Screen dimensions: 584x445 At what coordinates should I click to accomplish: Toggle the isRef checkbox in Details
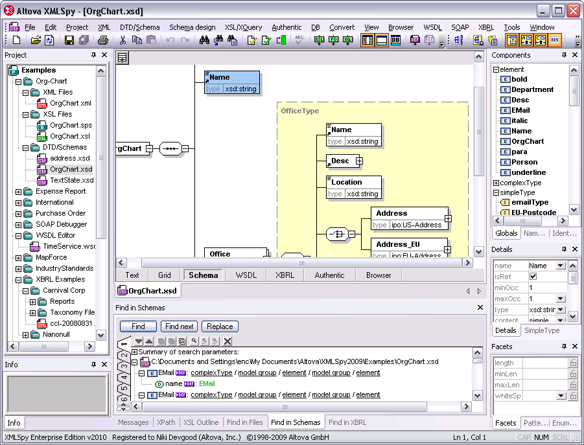(x=533, y=277)
